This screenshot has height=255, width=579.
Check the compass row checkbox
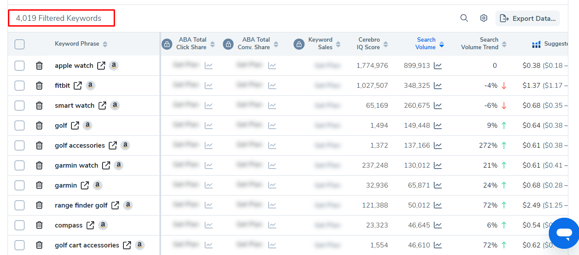click(20, 225)
